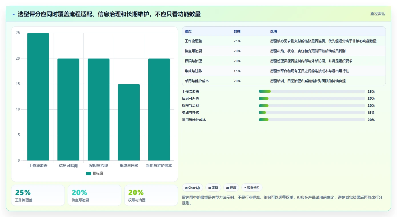Click the 15% label beside the progress bar
The width and height of the screenshot is (397, 217).
pyautogui.click(x=371, y=113)
